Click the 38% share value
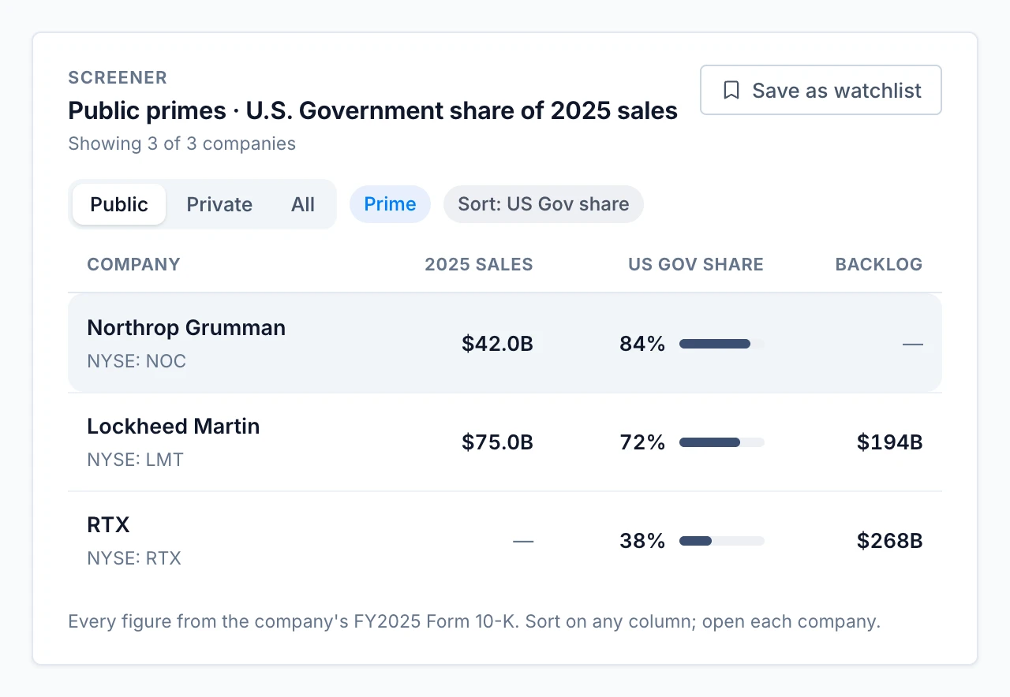This screenshot has height=697, width=1010. point(642,541)
